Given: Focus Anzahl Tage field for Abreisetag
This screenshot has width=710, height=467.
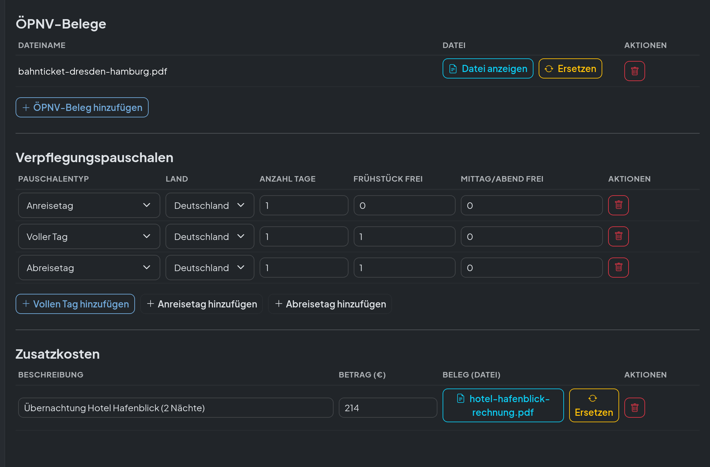Looking at the screenshot, I should pyautogui.click(x=304, y=268).
